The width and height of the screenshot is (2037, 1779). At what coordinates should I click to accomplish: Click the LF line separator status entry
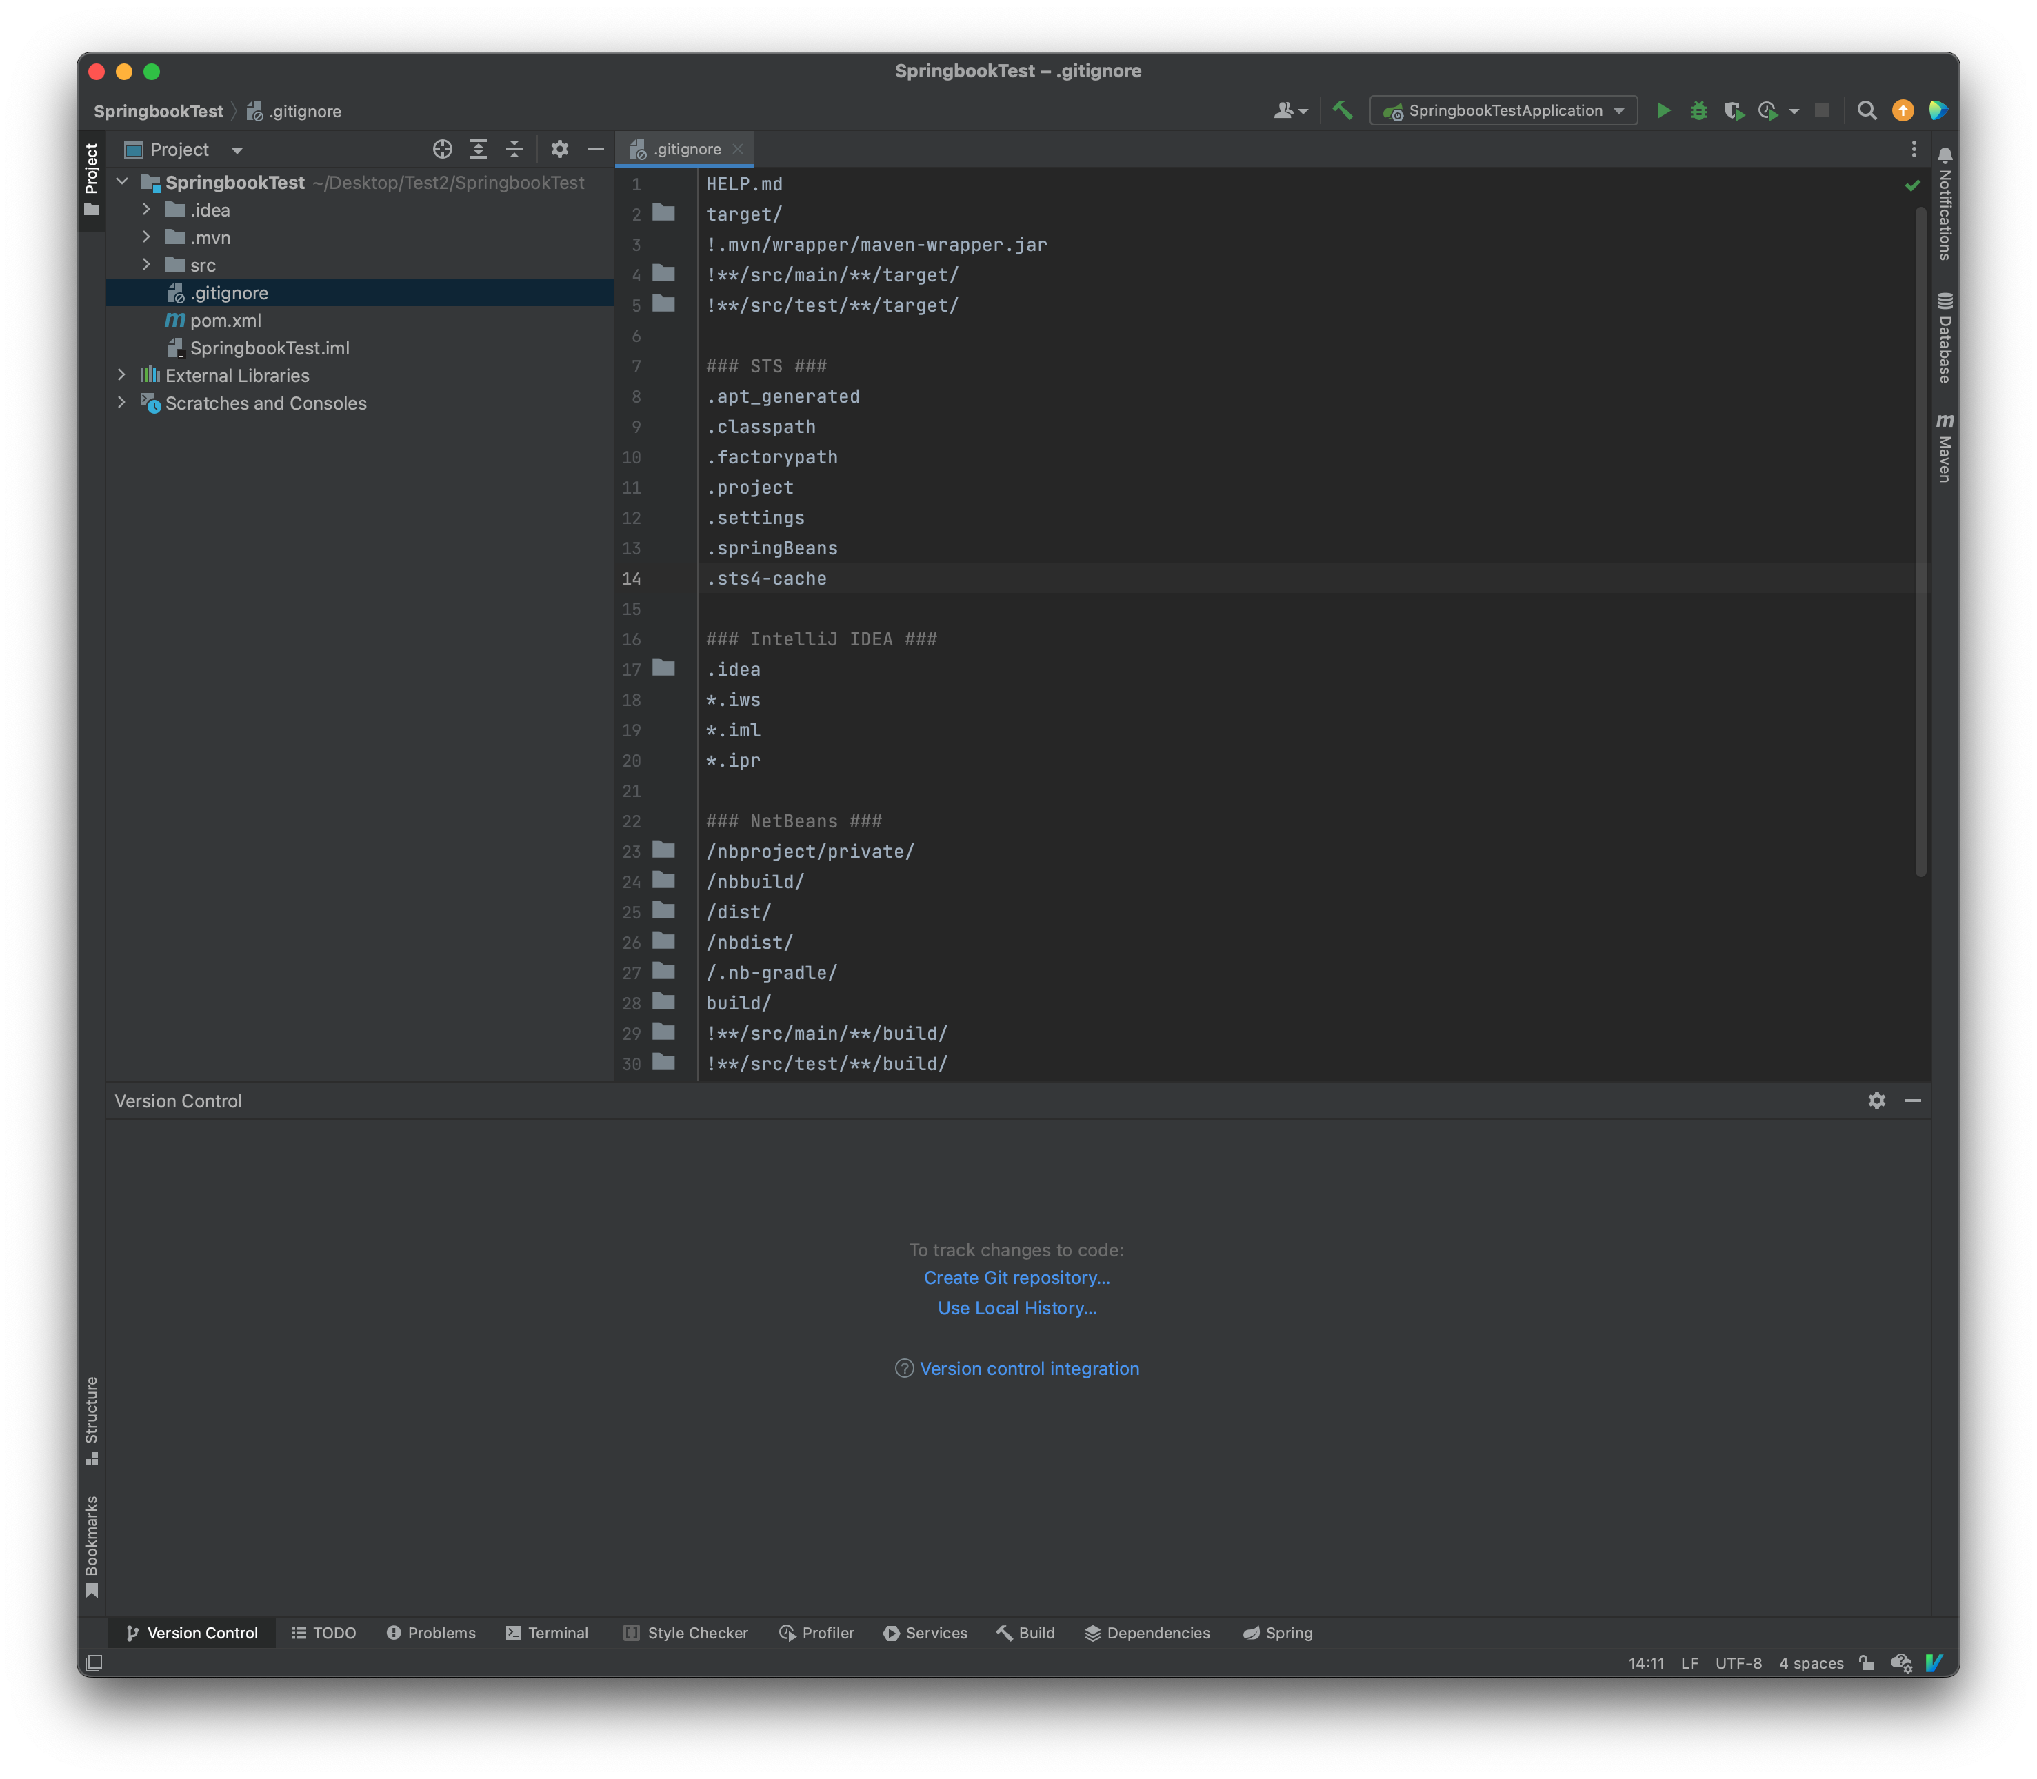[1689, 1663]
